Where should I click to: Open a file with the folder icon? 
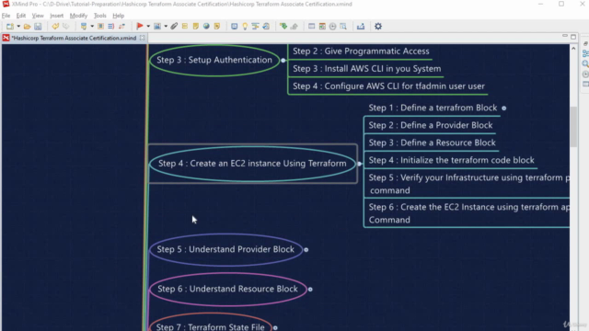(27, 27)
